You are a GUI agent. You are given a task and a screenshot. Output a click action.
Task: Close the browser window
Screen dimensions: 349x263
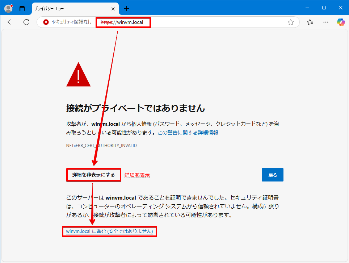(341, 8)
